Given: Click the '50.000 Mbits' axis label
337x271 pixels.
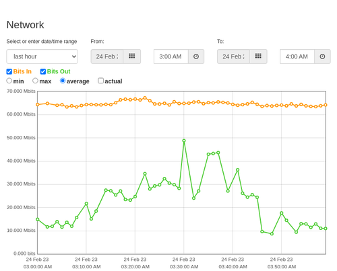Looking at the screenshot, I should 21,138.
